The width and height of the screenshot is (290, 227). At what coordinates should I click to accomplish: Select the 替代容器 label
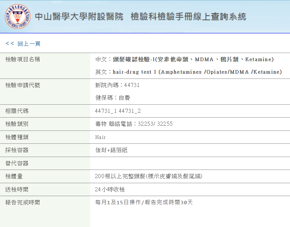pyautogui.click(x=17, y=163)
